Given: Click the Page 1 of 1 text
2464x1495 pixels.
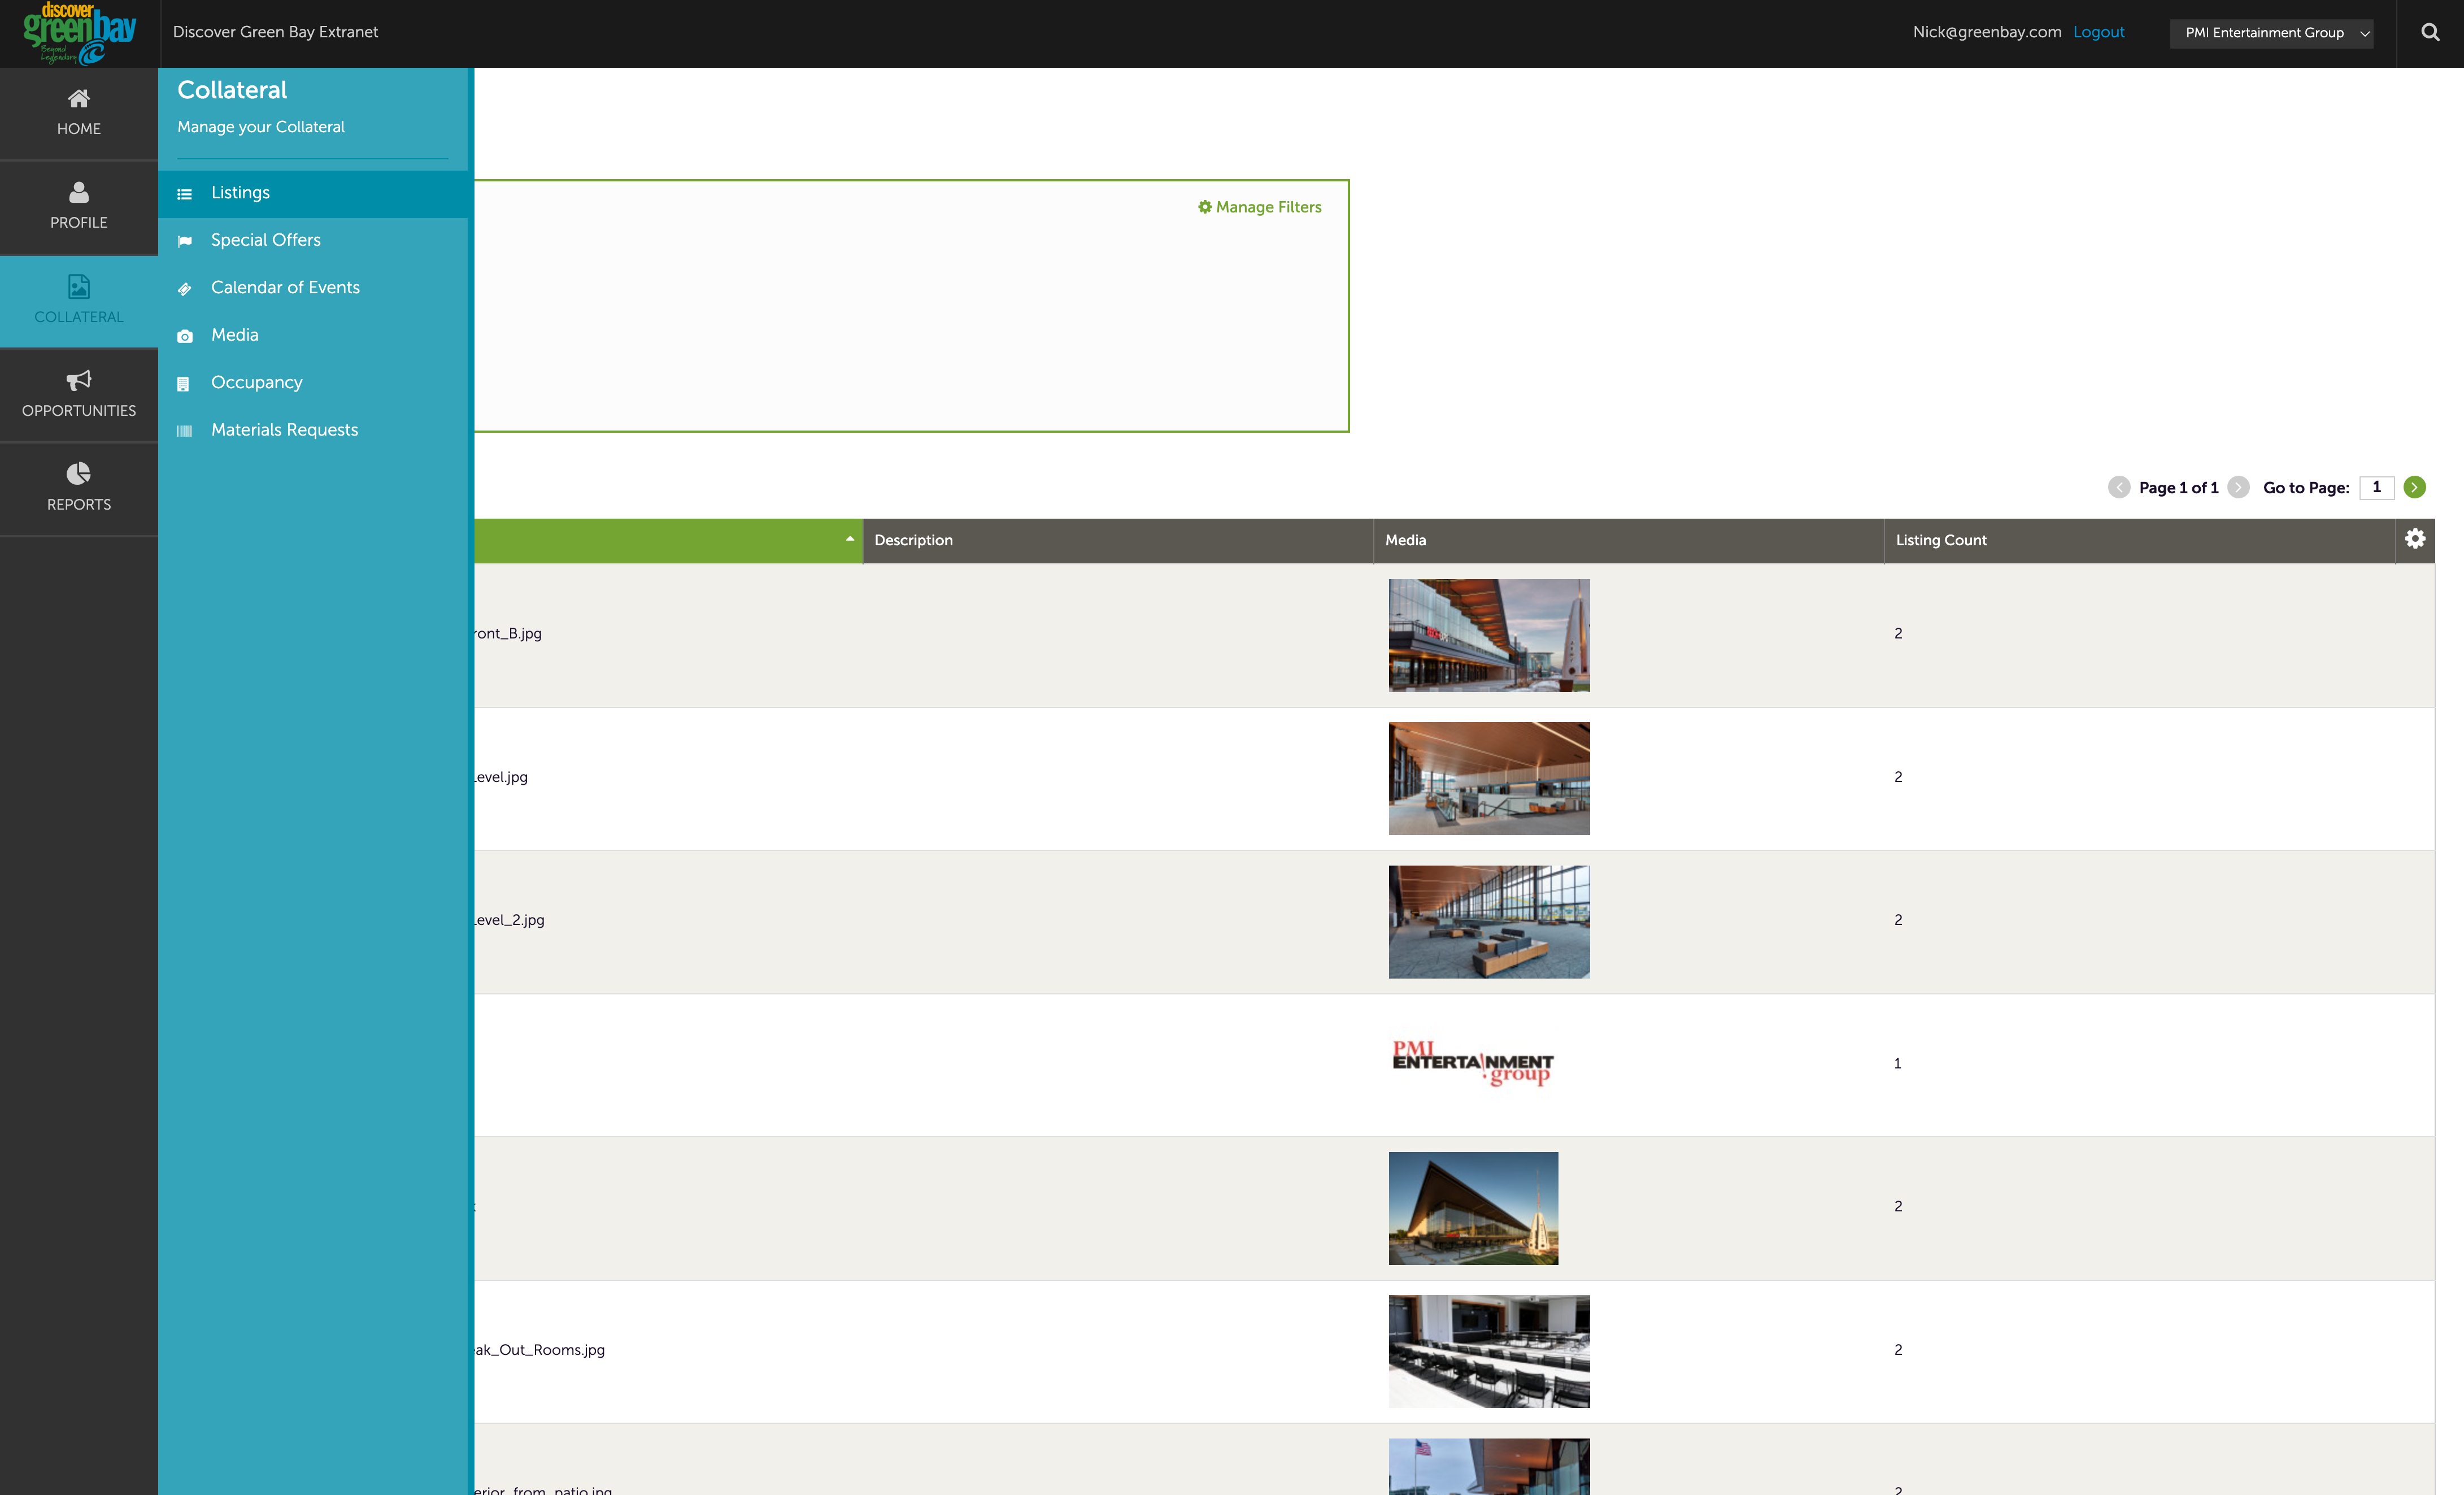Looking at the screenshot, I should click(2179, 488).
